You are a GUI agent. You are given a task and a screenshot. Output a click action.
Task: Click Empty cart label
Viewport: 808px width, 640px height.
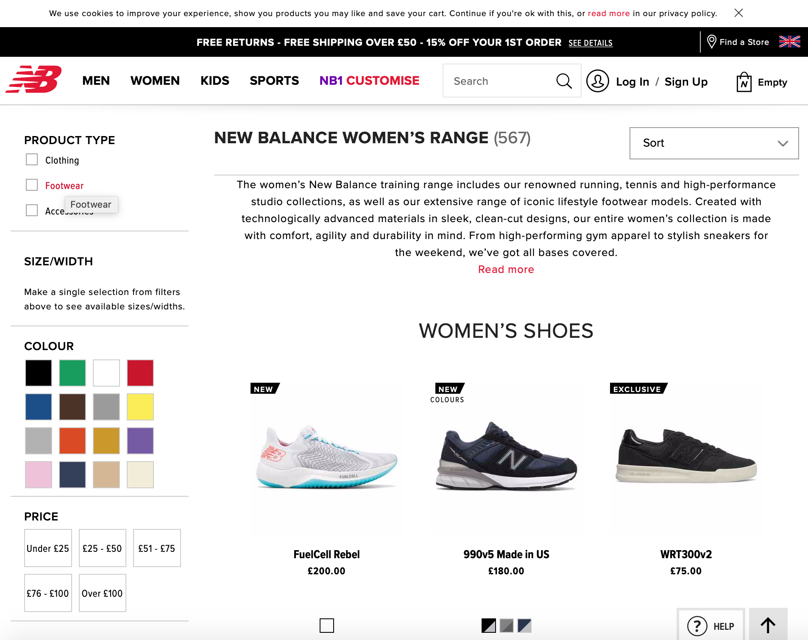click(x=772, y=82)
